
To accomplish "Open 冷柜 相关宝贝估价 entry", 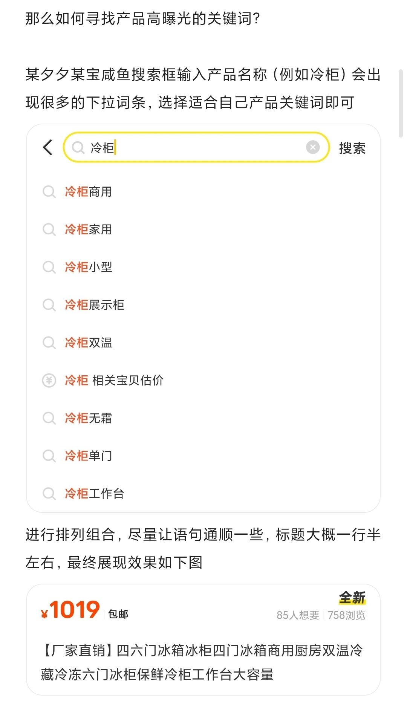I will coord(114,381).
